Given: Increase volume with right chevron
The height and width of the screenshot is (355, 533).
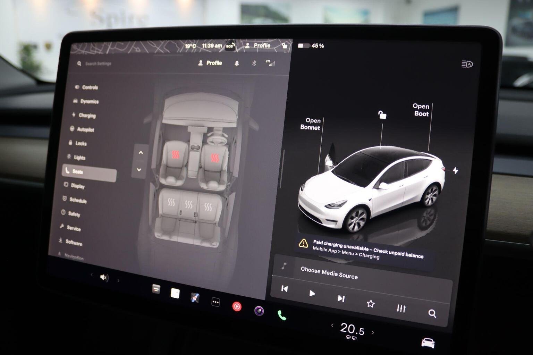Looking at the screenshot, I should click(118, 280).
